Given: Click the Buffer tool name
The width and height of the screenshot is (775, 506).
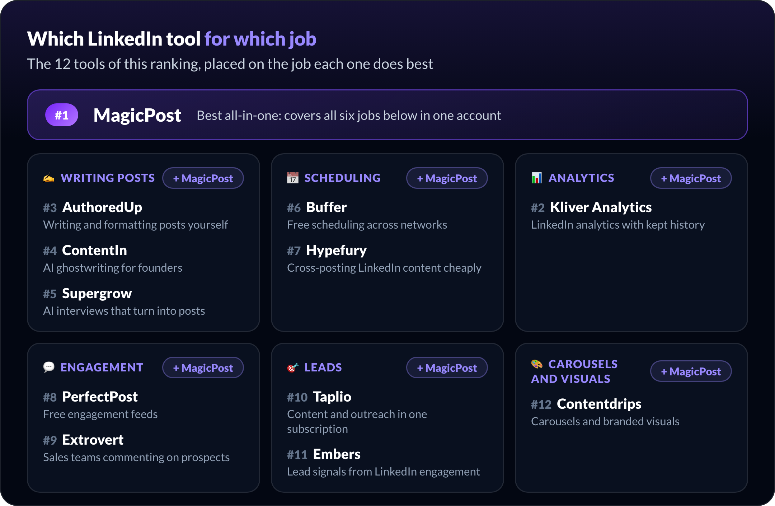Looking at the screenshot, I should pos(327,207).
